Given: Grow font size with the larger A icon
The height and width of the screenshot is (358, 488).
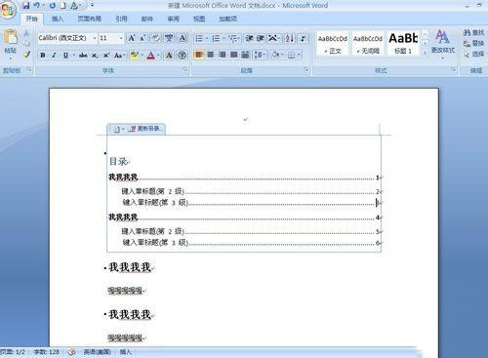Looking at the screenshot, I should tap(132, 38).
